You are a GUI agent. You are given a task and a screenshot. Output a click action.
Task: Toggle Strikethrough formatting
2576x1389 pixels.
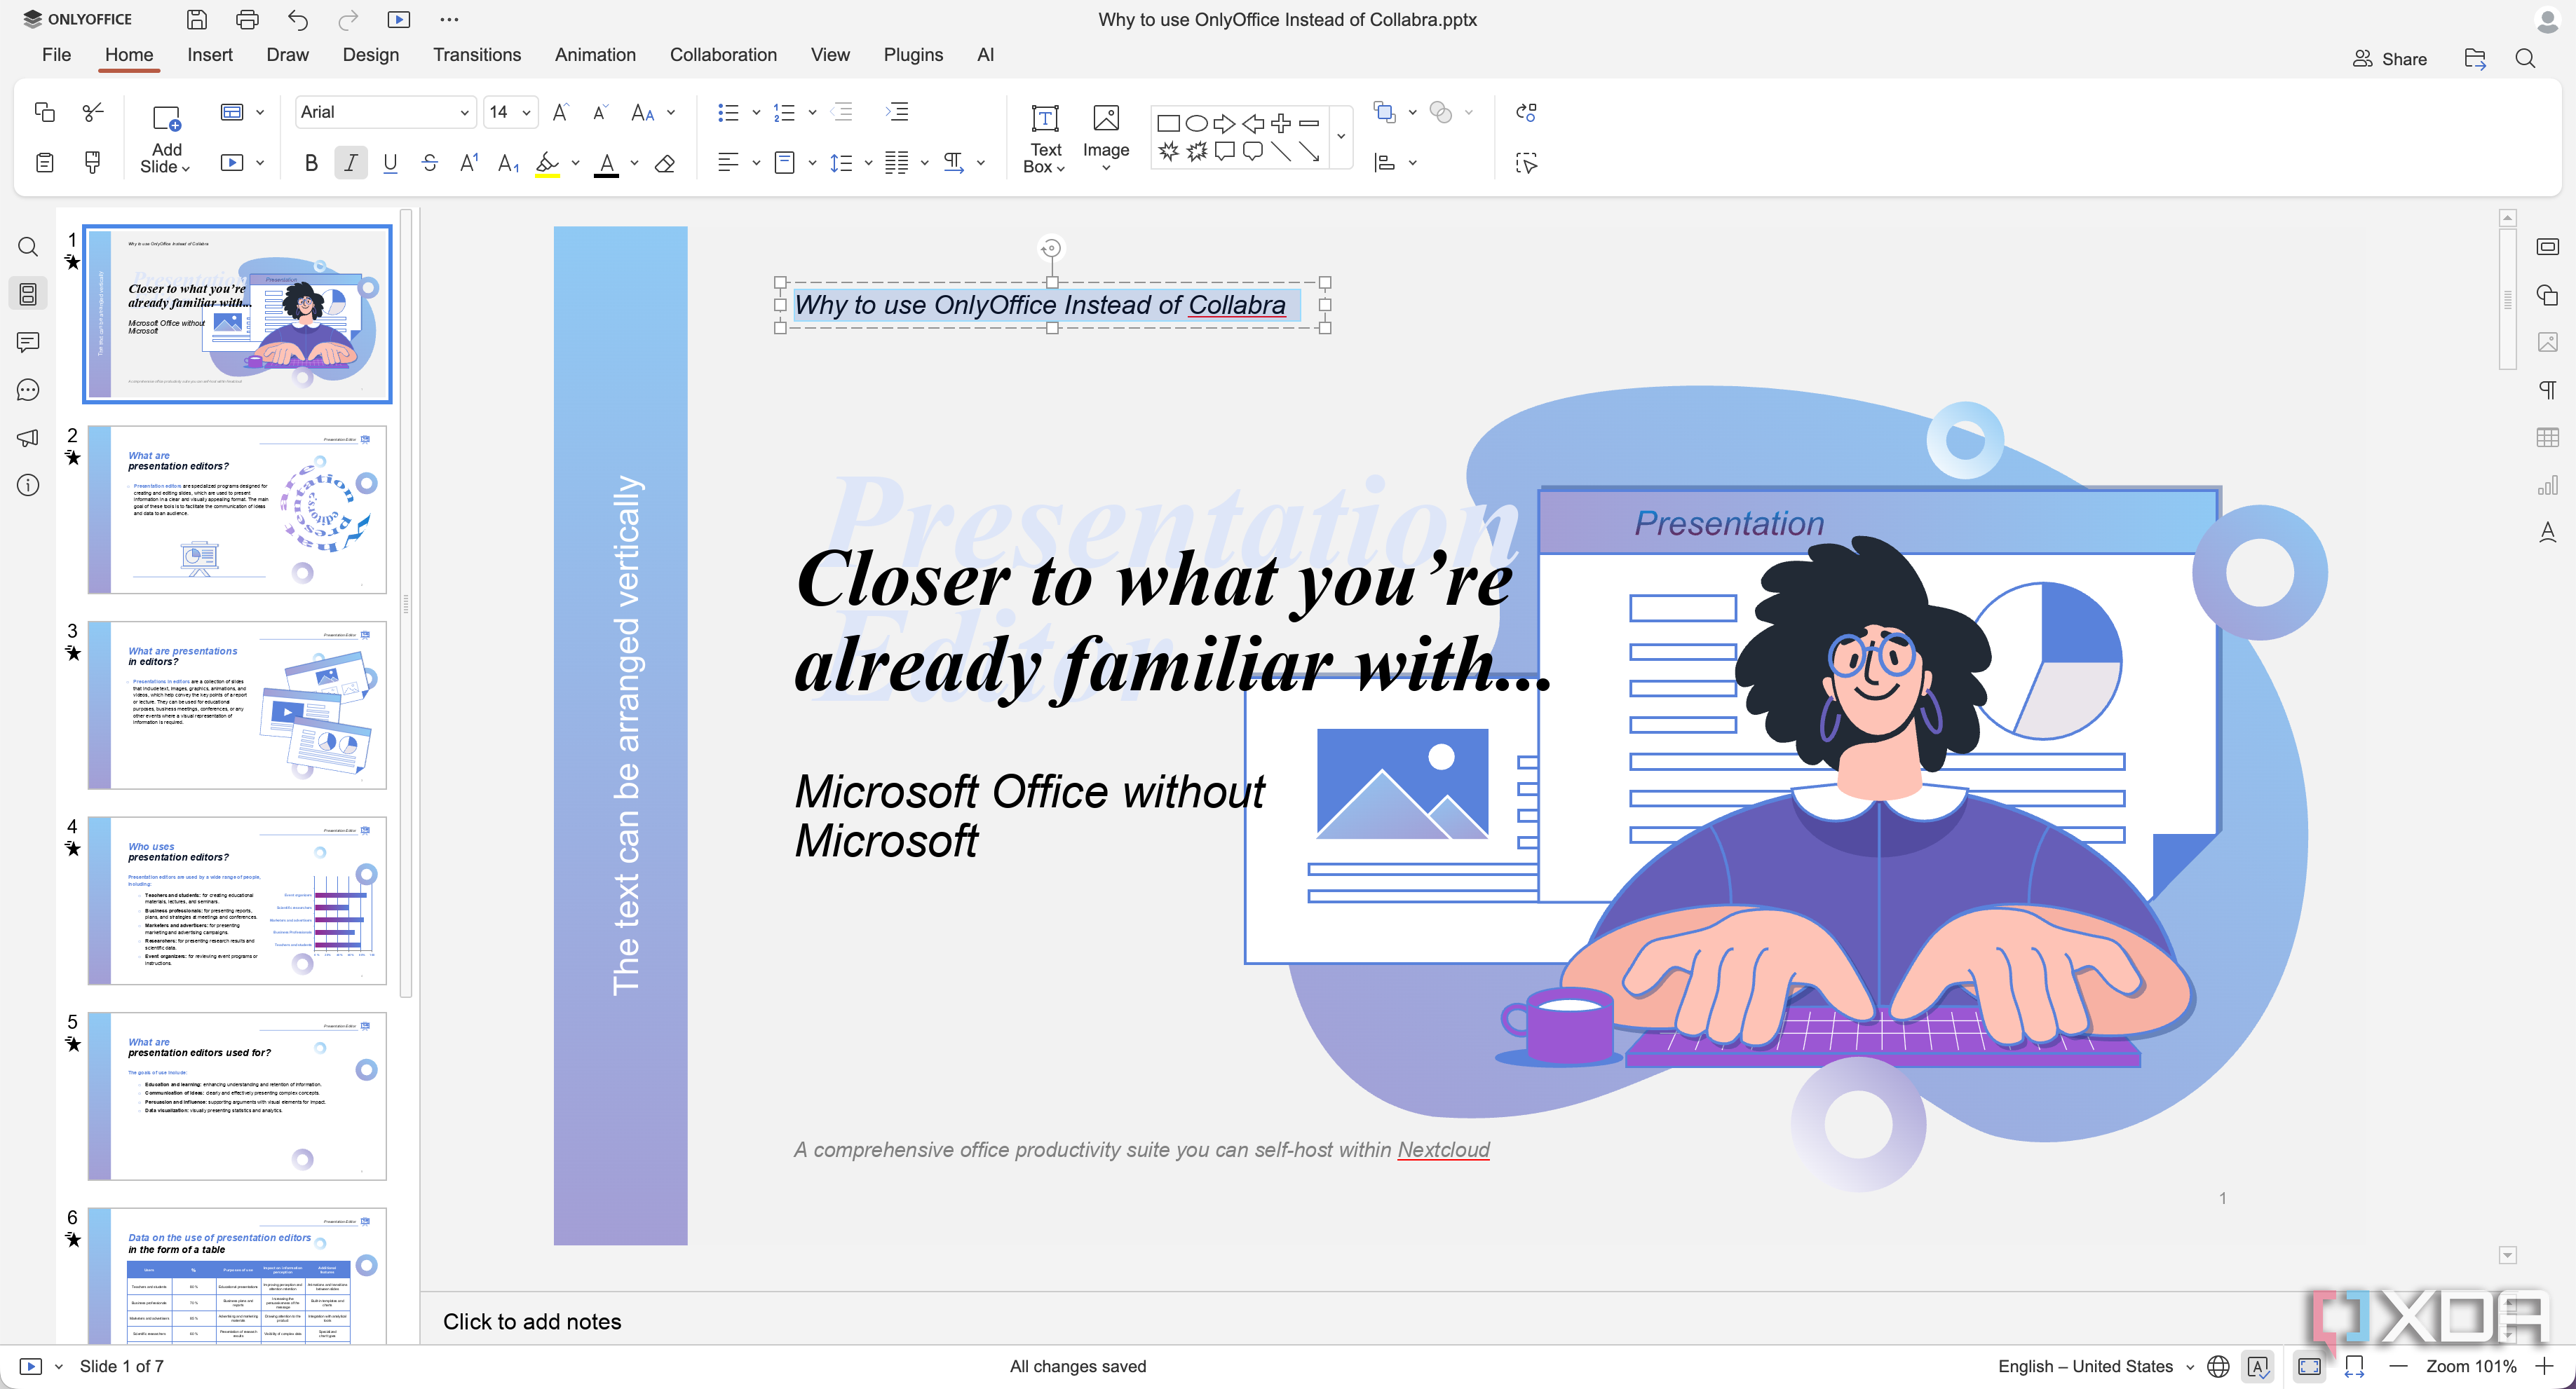[x=430, y=163]
